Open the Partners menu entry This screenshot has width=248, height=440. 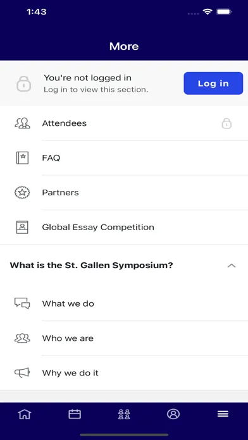click(124, 192)
